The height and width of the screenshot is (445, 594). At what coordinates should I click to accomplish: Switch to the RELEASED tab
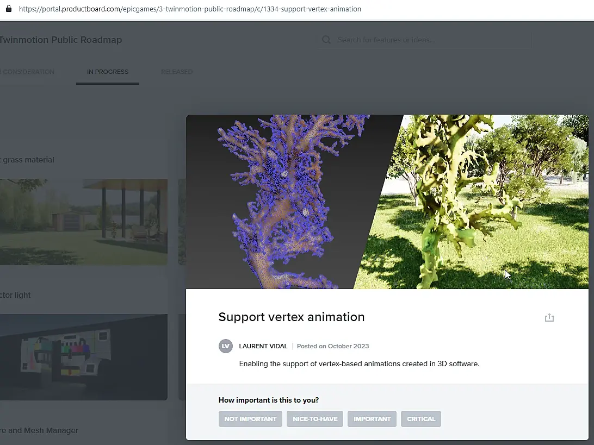(x=177, y=72)
